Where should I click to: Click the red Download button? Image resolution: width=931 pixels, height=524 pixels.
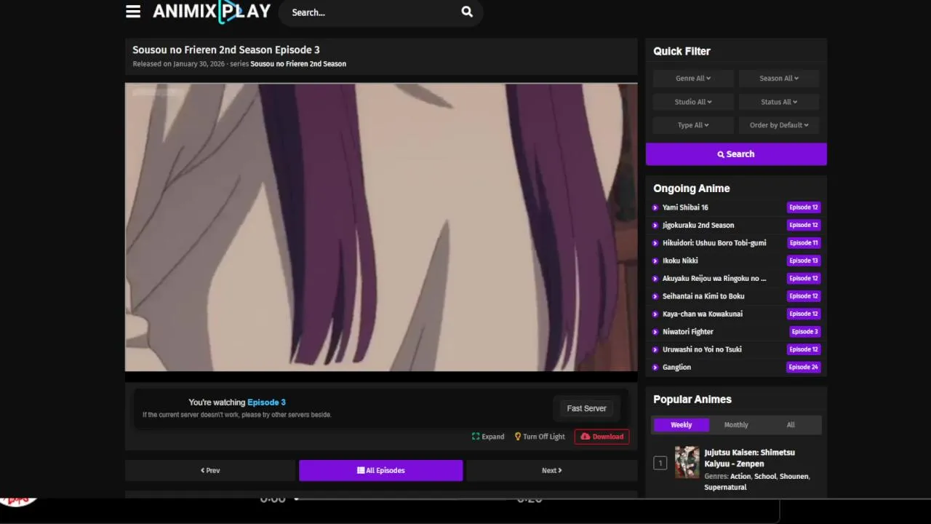click(x=602, y=437)
